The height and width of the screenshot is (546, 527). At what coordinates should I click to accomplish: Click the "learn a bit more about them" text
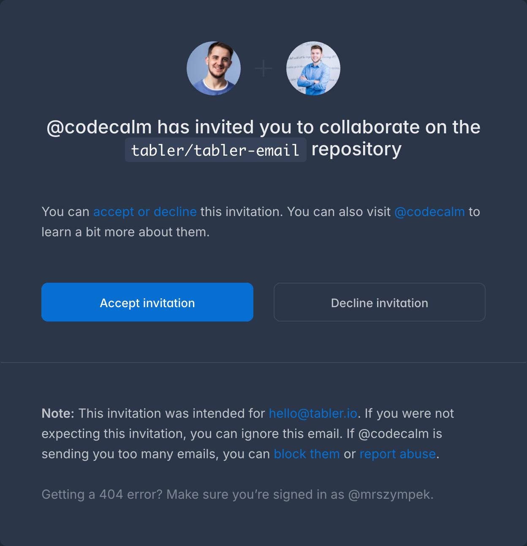(125, 232)
